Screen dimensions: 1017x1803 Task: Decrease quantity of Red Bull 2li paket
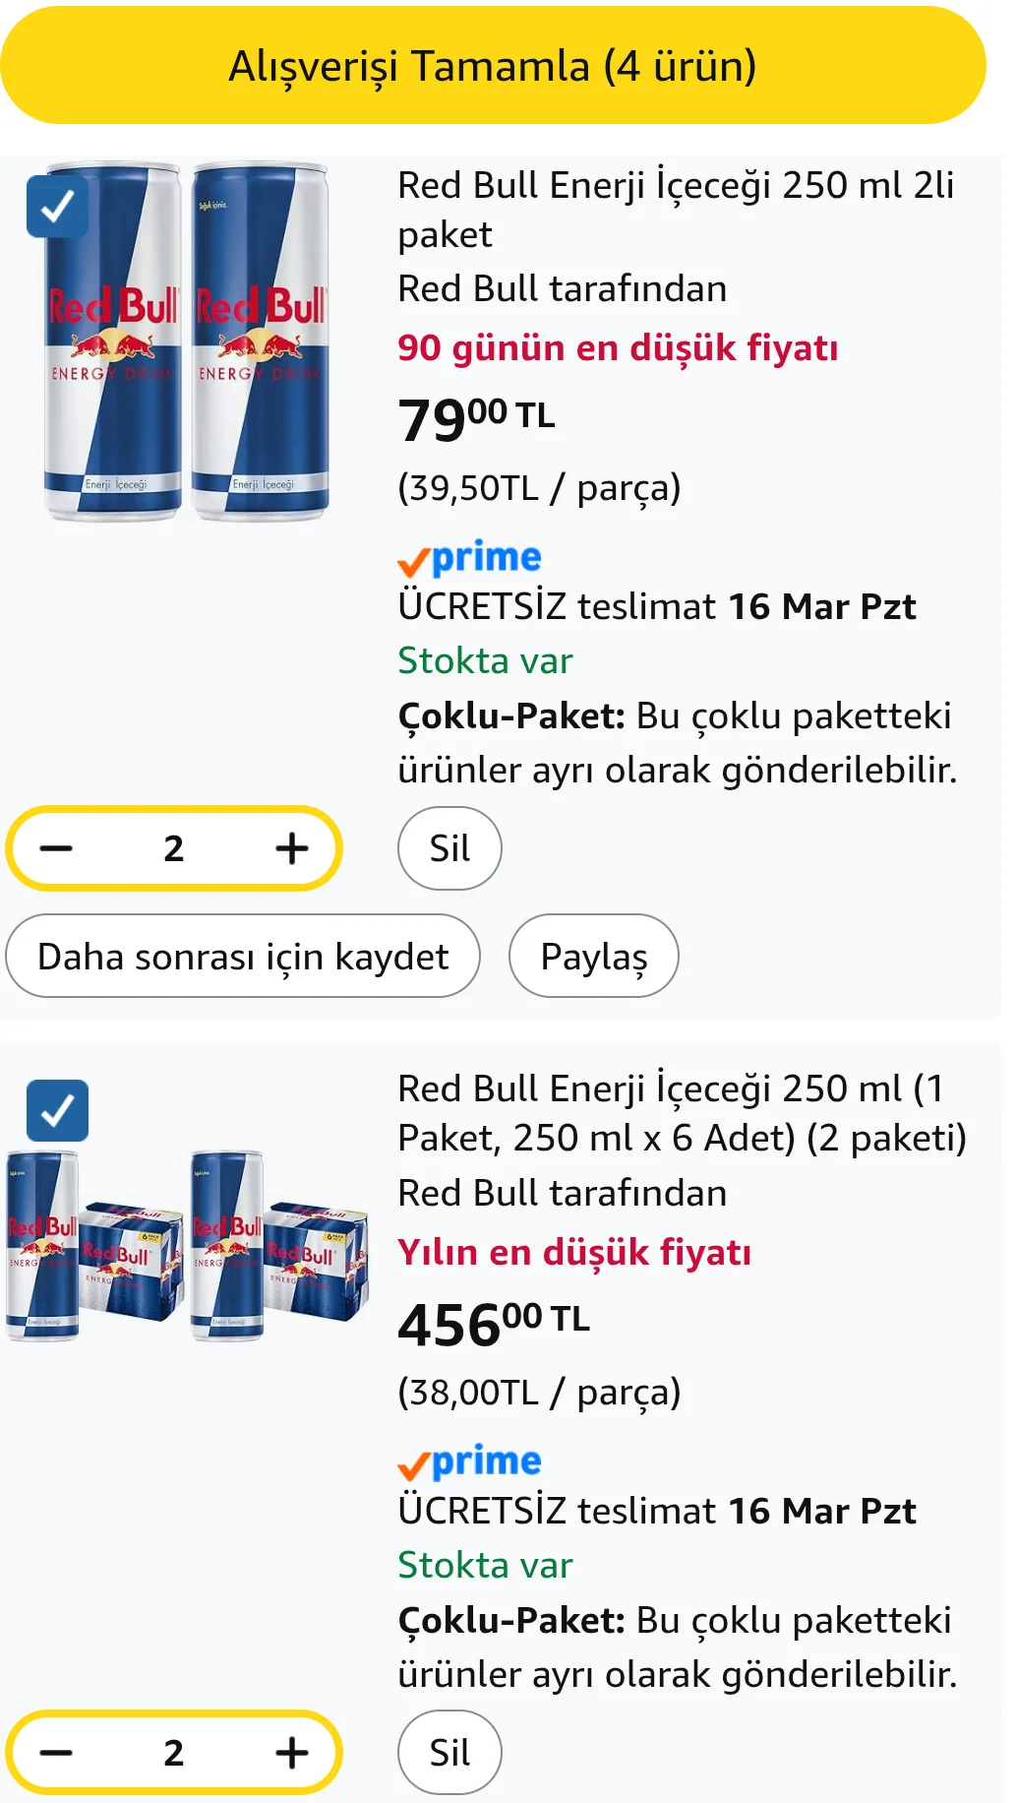pyautogui.click(x=56, y=848)
